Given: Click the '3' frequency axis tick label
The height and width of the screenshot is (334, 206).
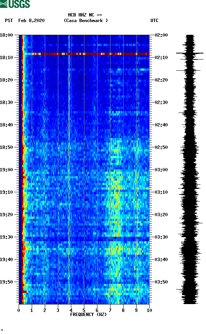Looking at the screenshot, I should click(58, 310).
